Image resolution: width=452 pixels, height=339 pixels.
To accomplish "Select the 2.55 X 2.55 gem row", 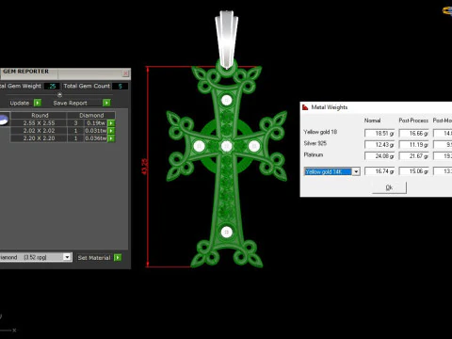I will (x=63, y=123).
